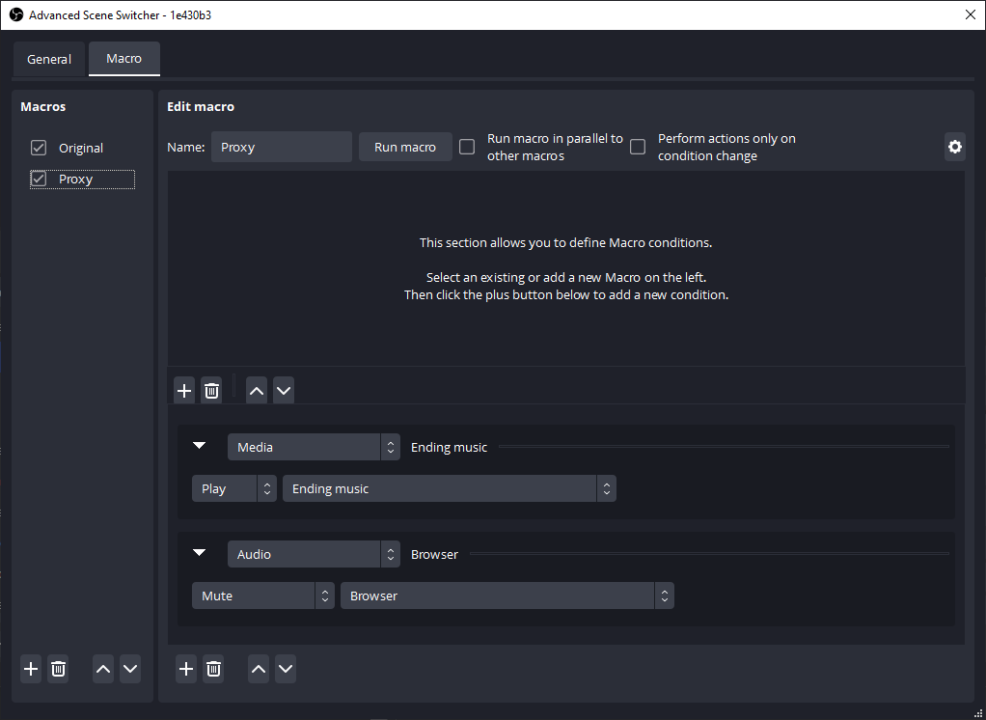The height and width of the screenshot is (720, 986).
Task: Uncheck the Original macro
Action: pos(37,148)
